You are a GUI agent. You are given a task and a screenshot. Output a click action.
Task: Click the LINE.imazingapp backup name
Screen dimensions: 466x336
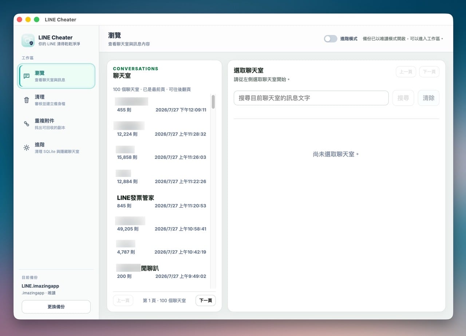click(x=40, y=286)
